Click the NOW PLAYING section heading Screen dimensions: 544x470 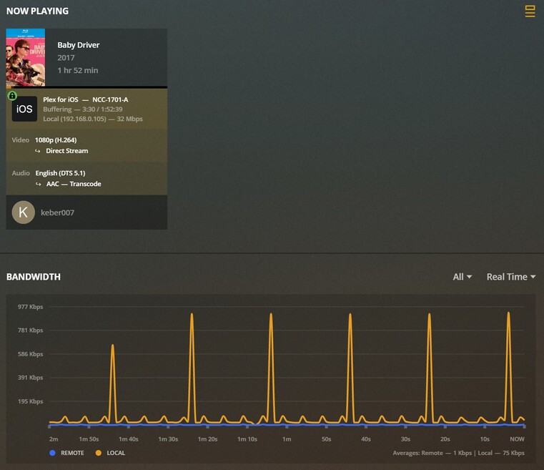[x=37, y=11]
